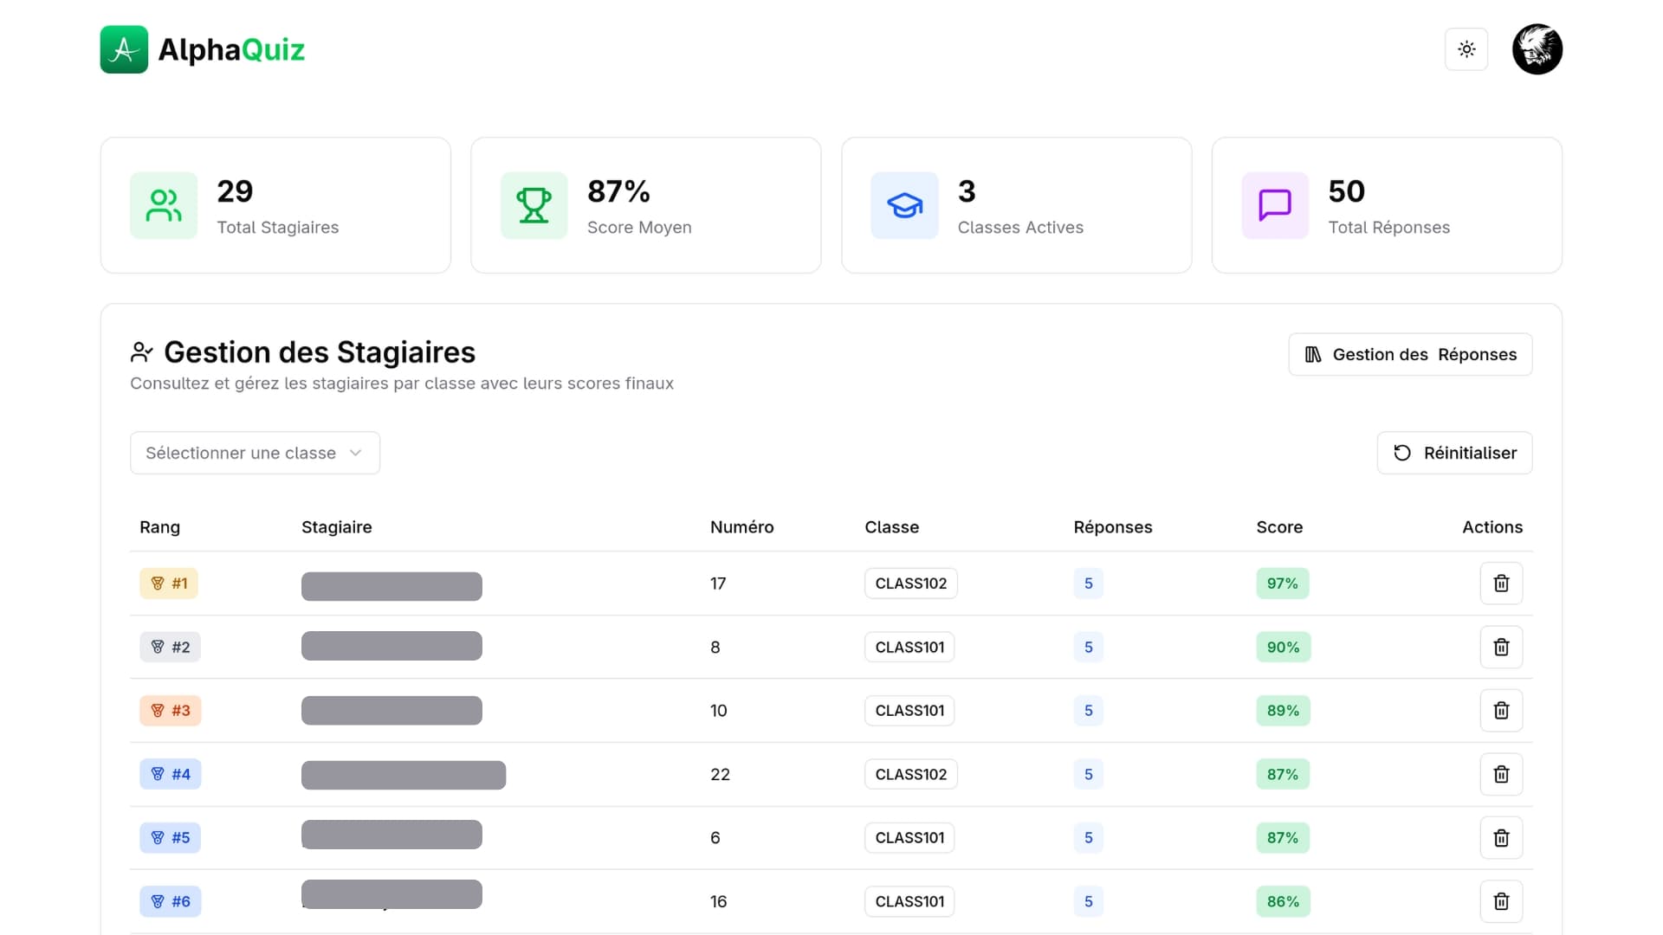Click the 87% score in rank #5 row
The height and width of the screenshot is (935, 1663).
[1283, 837]
